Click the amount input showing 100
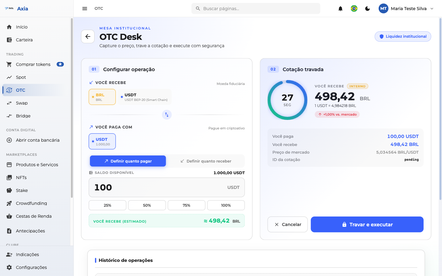The width and height of the screenshot is (442, 276). (167, 187)
